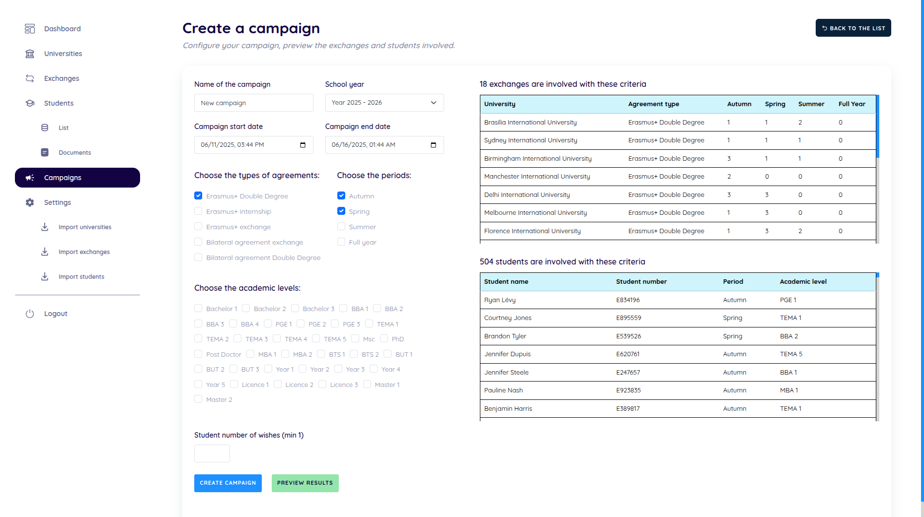Click the Logout link
Viewport: 924px width, 517px height.
[56, 314]
